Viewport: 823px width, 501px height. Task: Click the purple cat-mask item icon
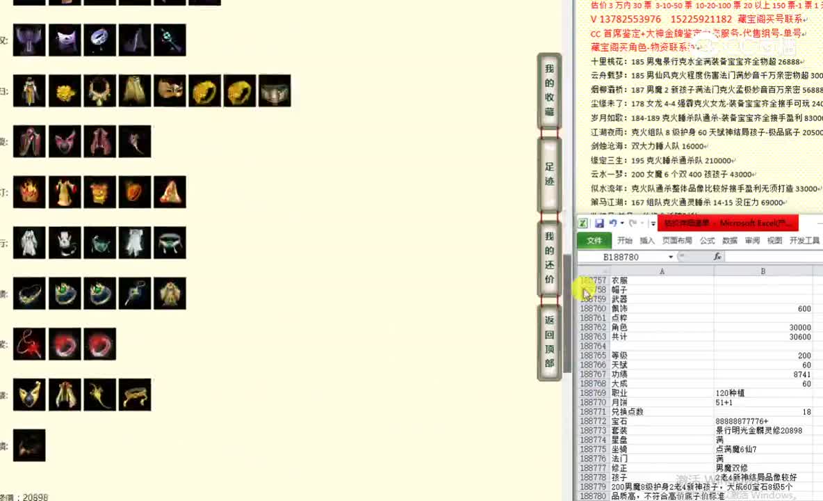tap(65, 40)
